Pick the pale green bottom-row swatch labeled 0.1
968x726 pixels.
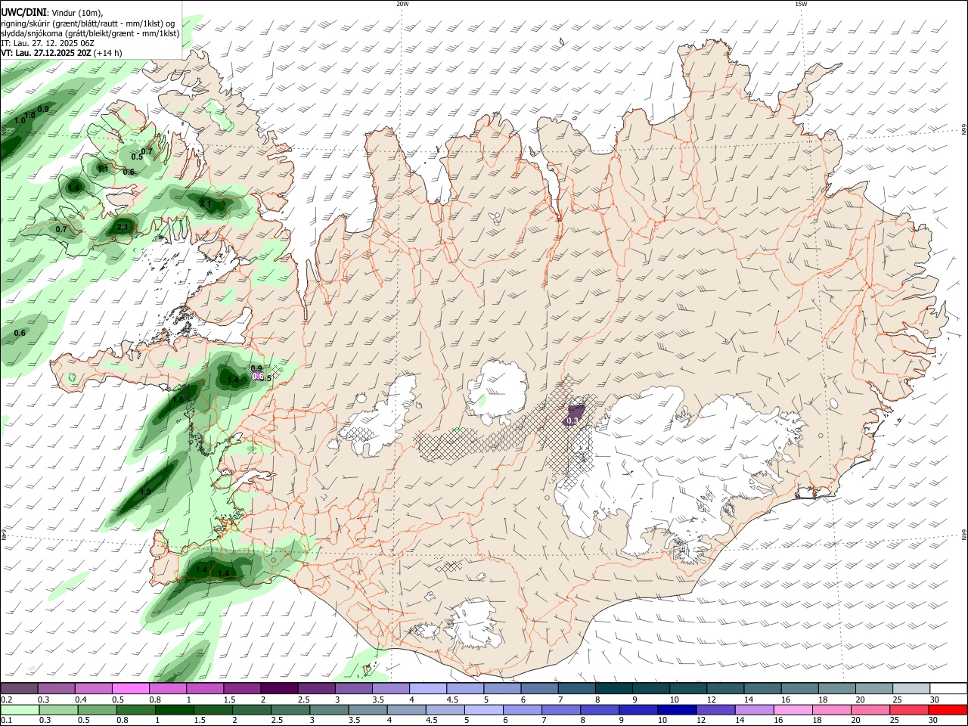[x=20, y=709]
